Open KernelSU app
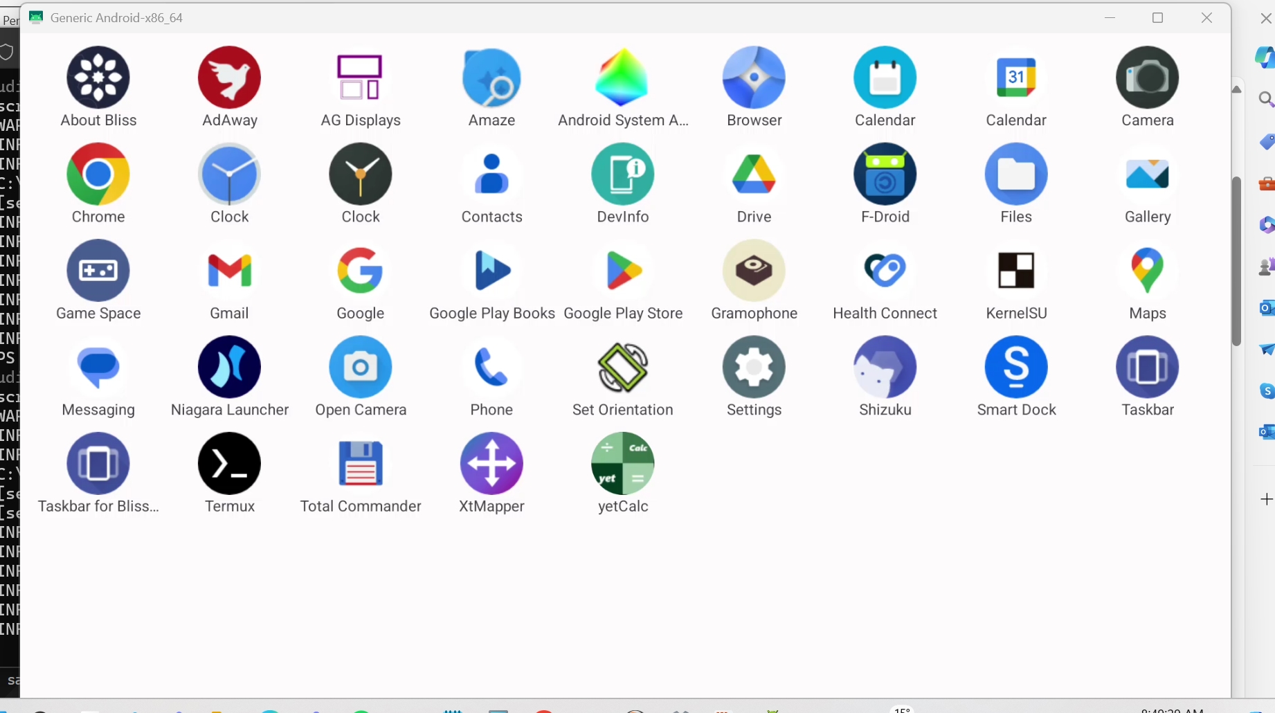Image resolution: width=1275 pixels, height=713 pixels. pos(1015,271)
